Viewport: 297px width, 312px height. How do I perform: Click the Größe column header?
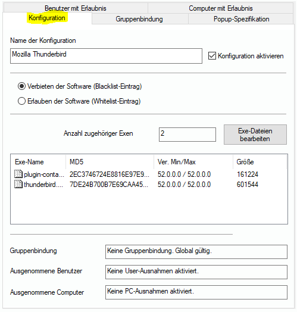pos(260,162)
